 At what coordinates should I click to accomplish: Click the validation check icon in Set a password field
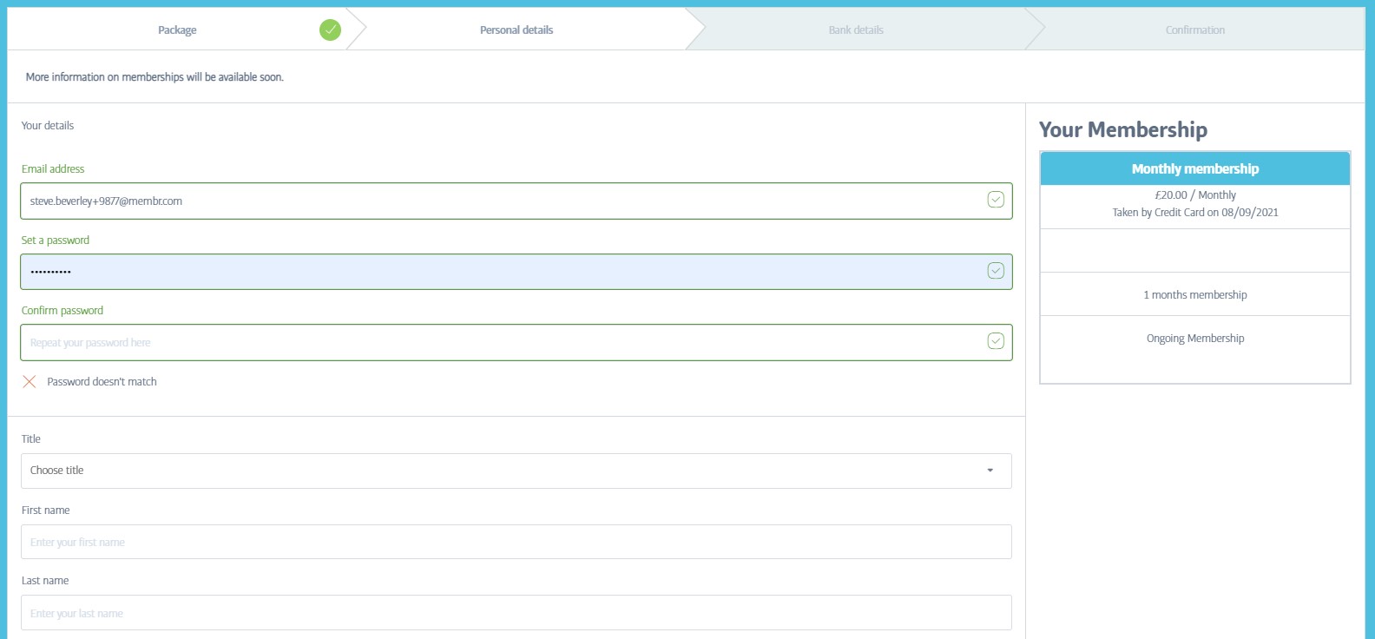[996, 271]
